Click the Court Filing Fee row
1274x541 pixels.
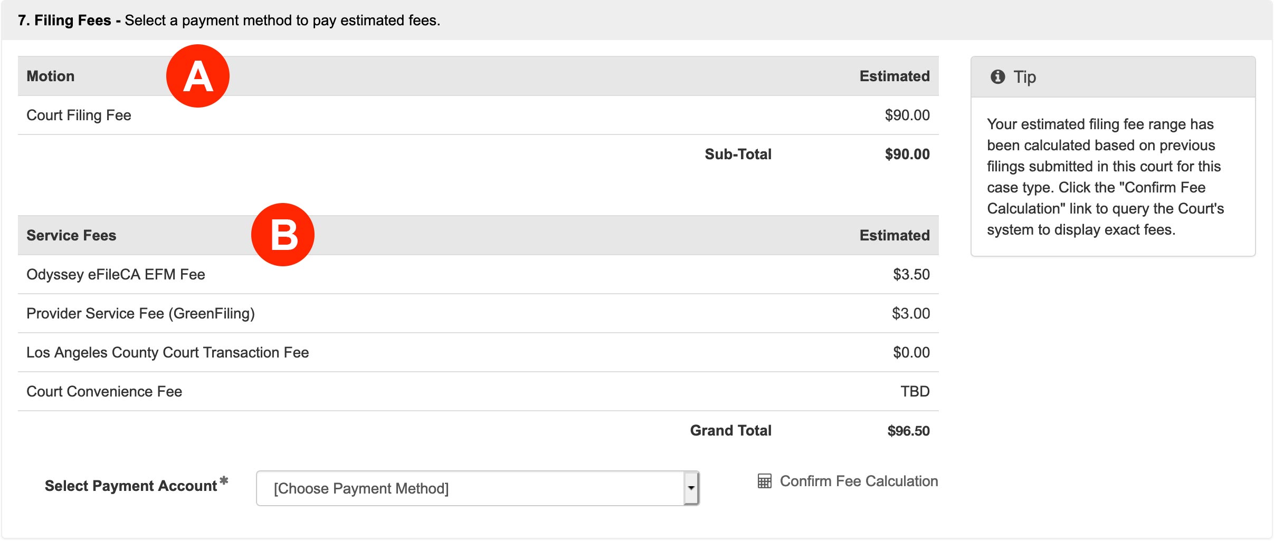79,115
